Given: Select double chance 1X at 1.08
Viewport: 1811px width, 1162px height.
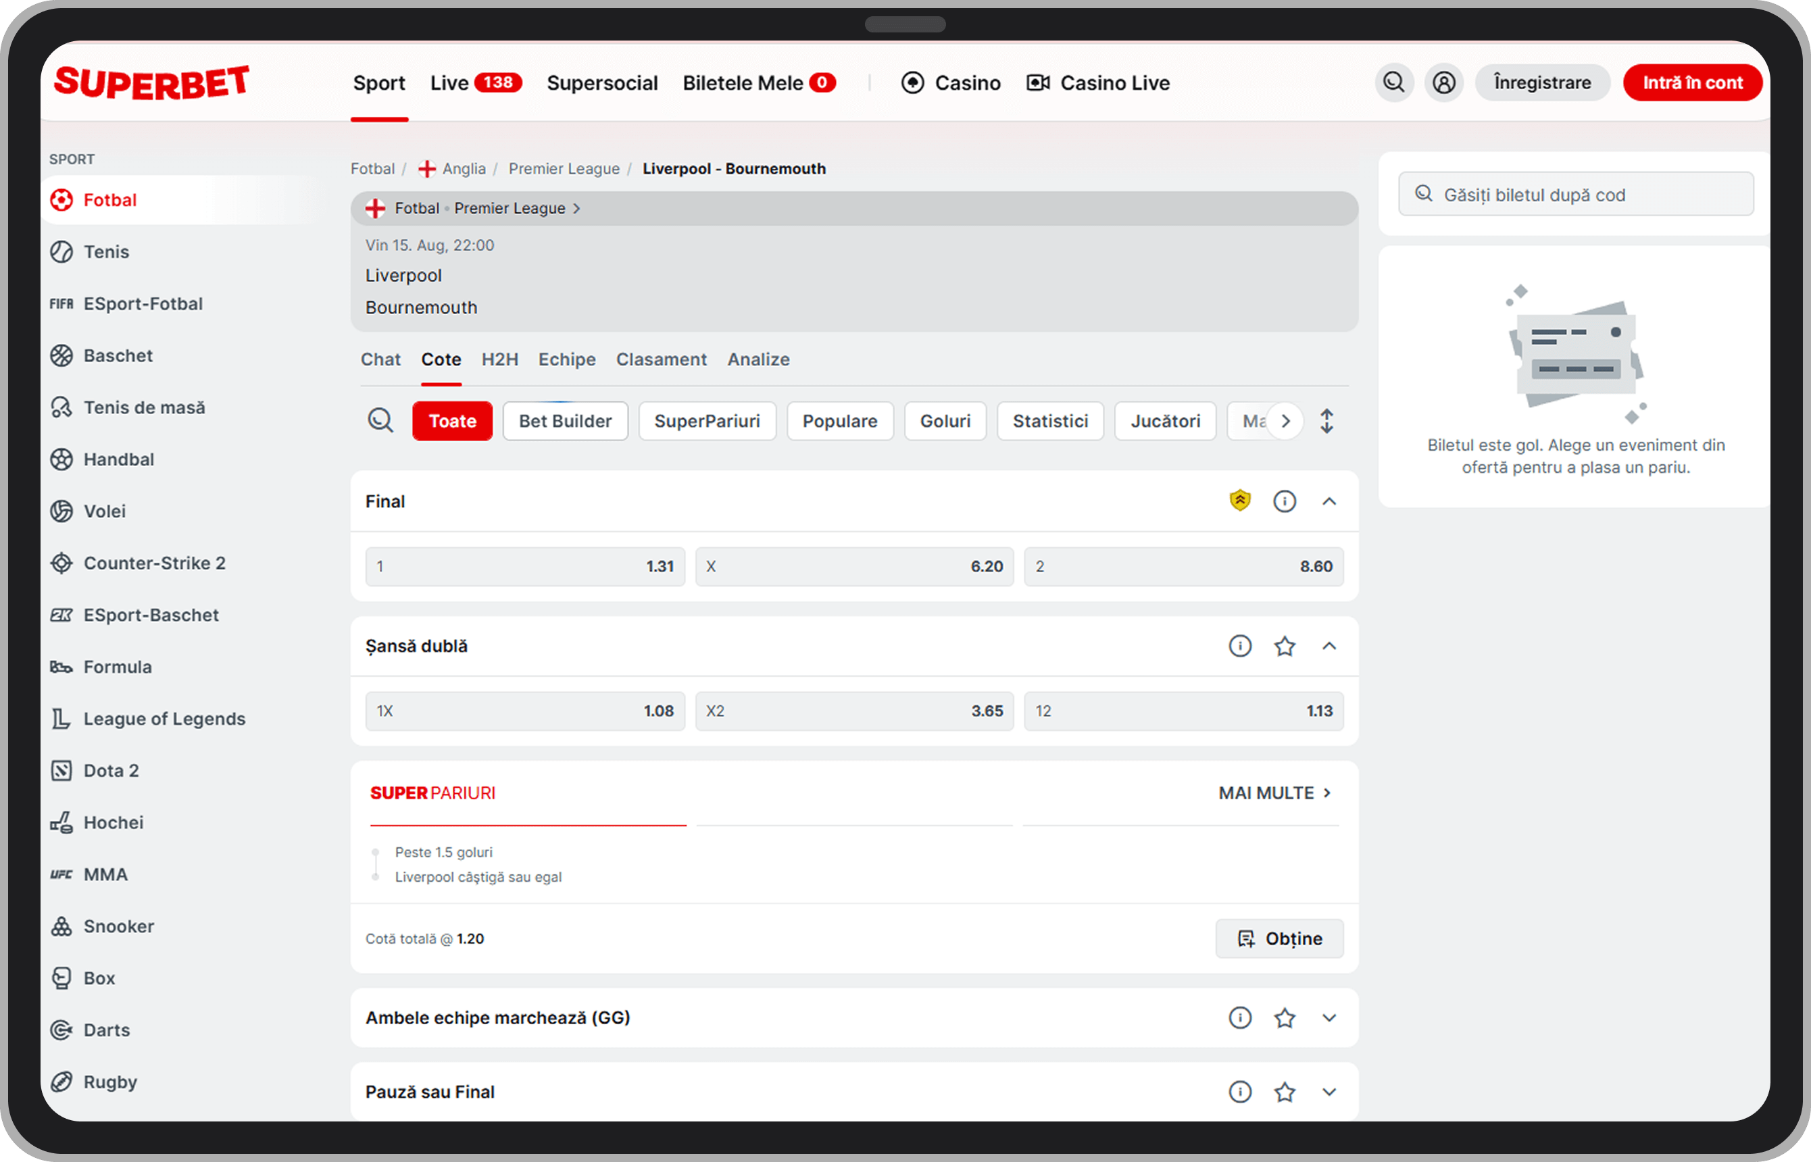Looking at the screenshot, I should 525,711.
